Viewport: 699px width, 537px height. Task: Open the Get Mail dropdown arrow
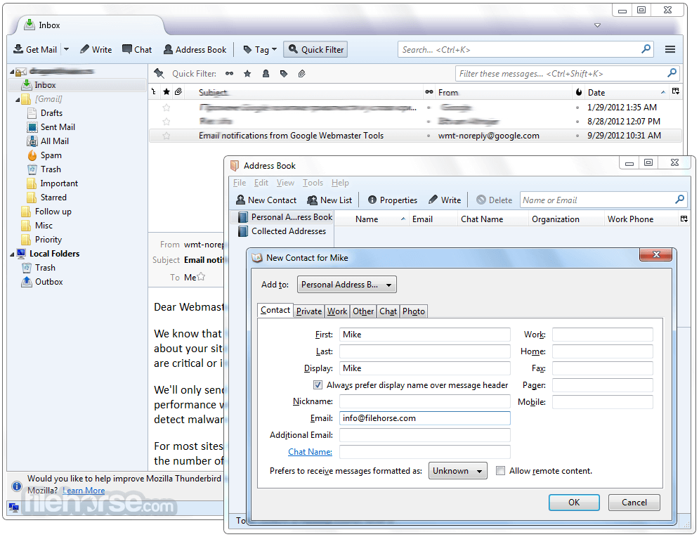click(x=67, y=49)
